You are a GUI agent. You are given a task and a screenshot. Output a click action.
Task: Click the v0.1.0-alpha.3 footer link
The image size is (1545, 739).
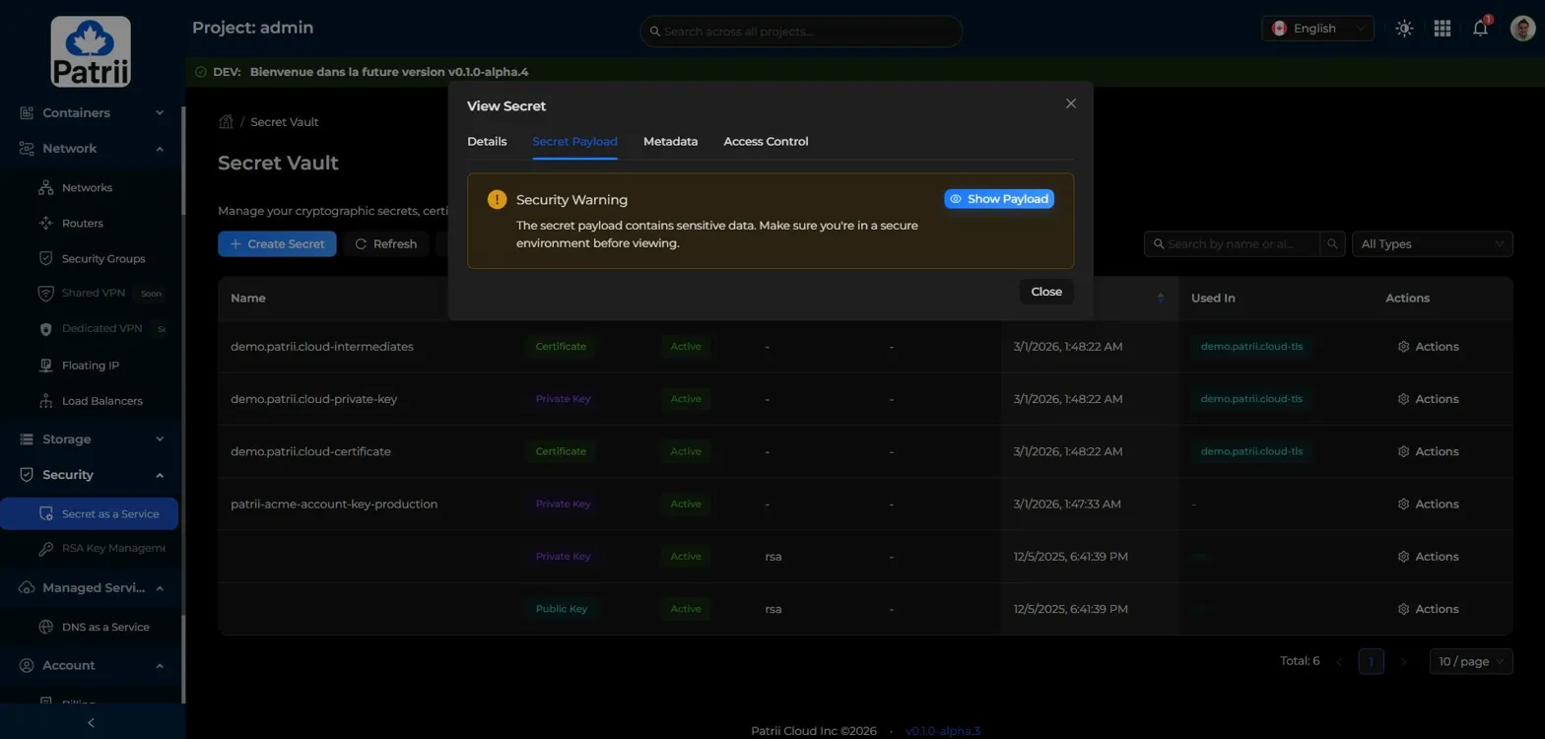pos(943,731)
